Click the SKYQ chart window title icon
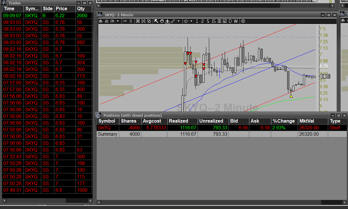This screenshot has width=348, height=209. pos(100,15)
